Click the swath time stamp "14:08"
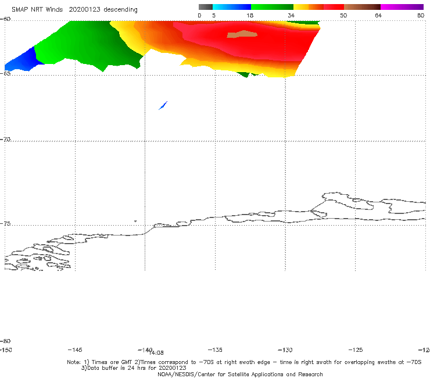The height and width of the screenshot is (378, 430). 157,353
